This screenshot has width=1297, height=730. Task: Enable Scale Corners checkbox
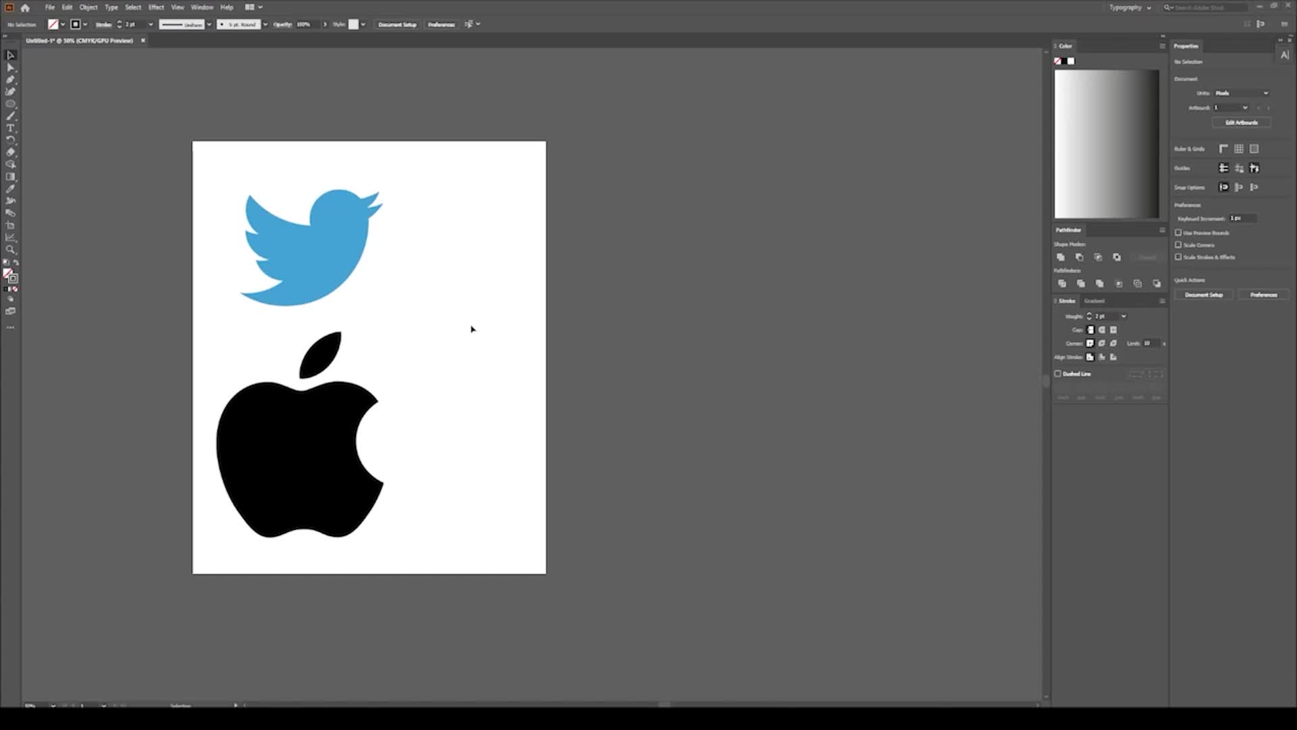[x=1178, y=245]
